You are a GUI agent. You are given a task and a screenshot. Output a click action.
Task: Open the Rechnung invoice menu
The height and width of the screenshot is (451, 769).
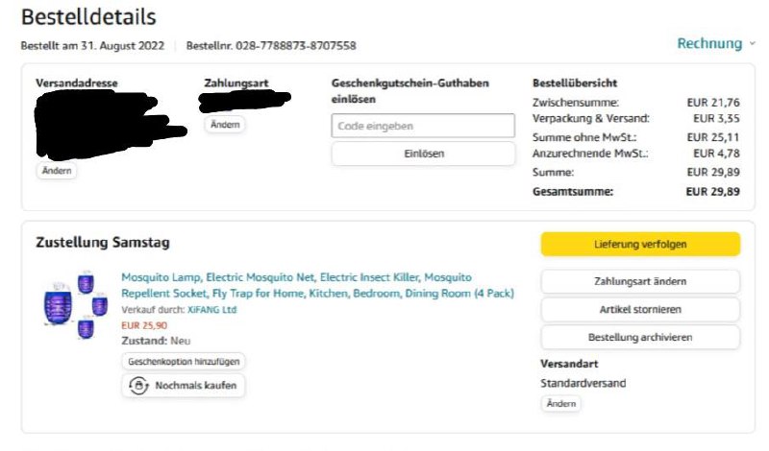coord(709,44)
